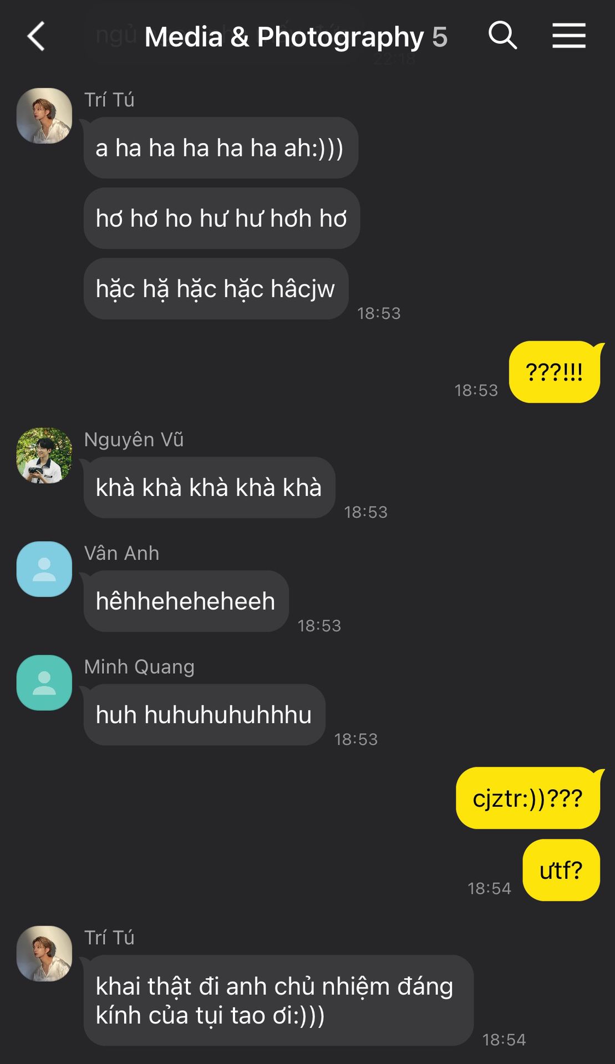Open Trí Tú's avatar at top
615x1064 pixels.
[x=44, y=116]
